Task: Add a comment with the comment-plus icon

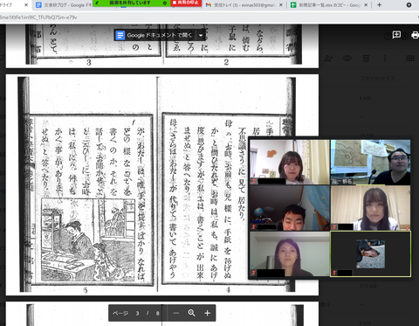Action: coord(396,35)
